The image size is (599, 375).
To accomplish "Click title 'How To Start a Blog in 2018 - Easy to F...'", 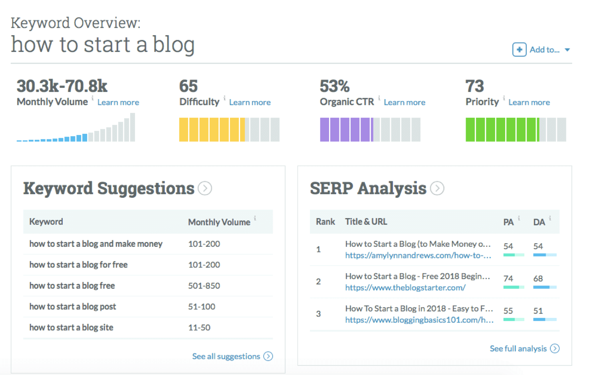I will click(419, 309).
